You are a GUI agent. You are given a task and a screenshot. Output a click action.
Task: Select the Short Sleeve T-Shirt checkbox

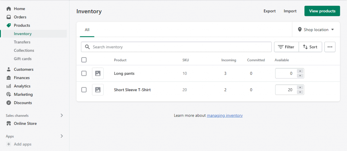(84, 90)
